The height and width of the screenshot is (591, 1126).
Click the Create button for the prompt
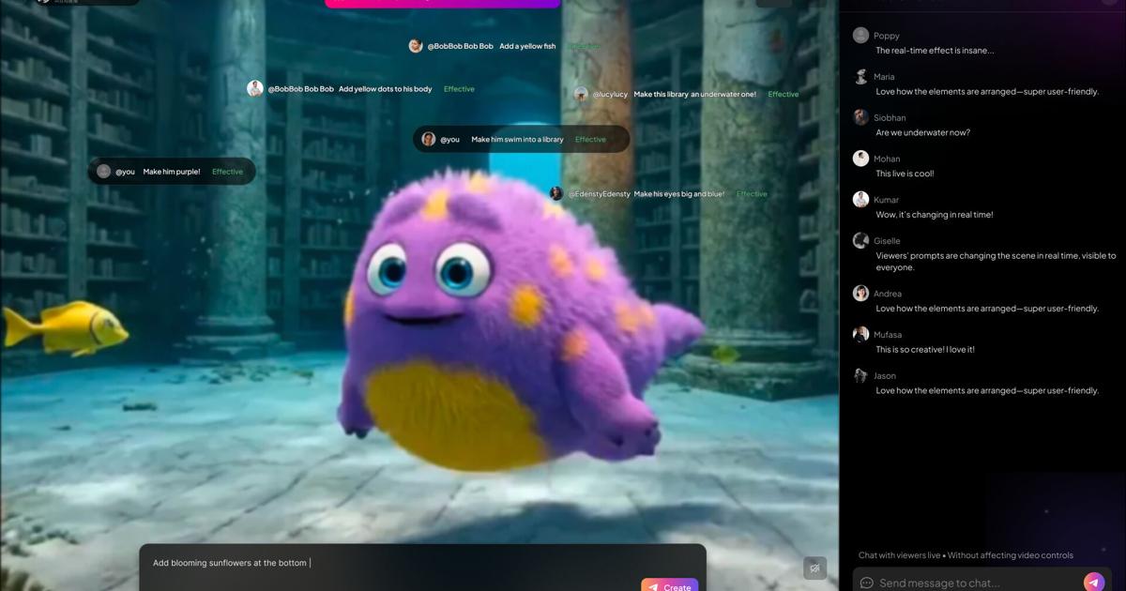point(670,585)
